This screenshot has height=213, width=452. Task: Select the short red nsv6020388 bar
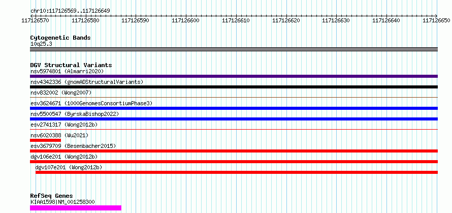[45, 140]
